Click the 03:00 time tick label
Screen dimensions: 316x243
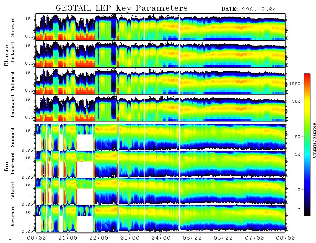point(130,238)
